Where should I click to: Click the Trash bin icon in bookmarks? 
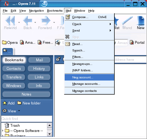pos(7,125)
